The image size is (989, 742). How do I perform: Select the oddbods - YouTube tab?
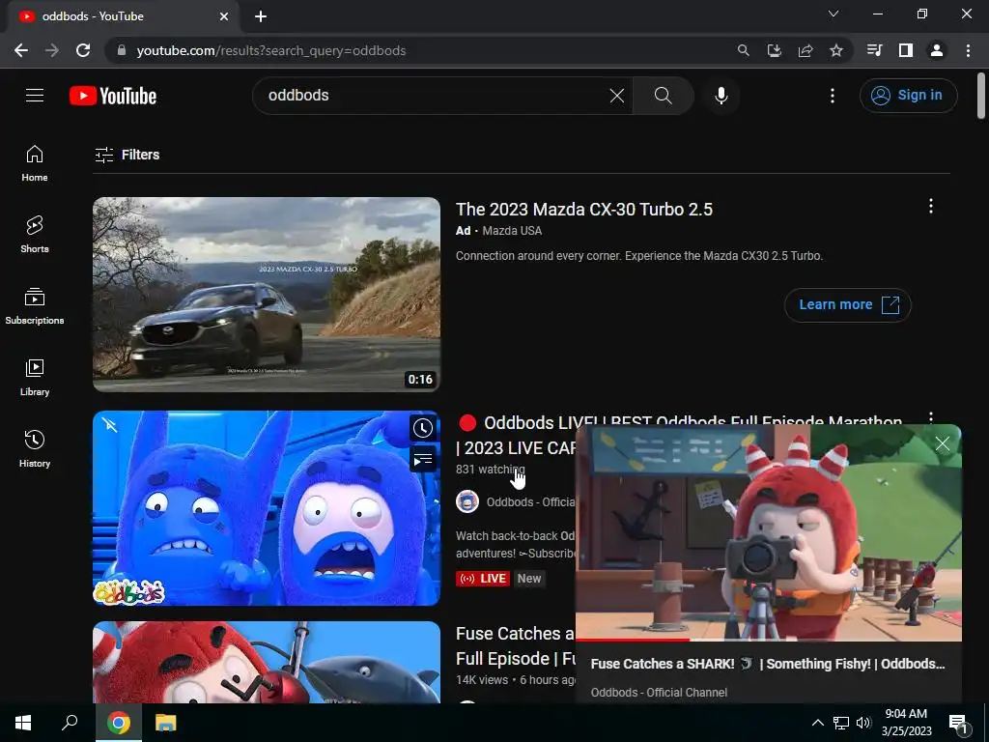coord(123,16)
